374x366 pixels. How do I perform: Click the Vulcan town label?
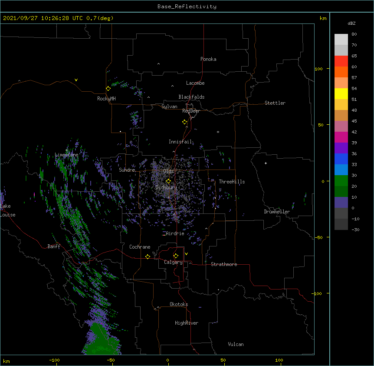tap(236, 344)
